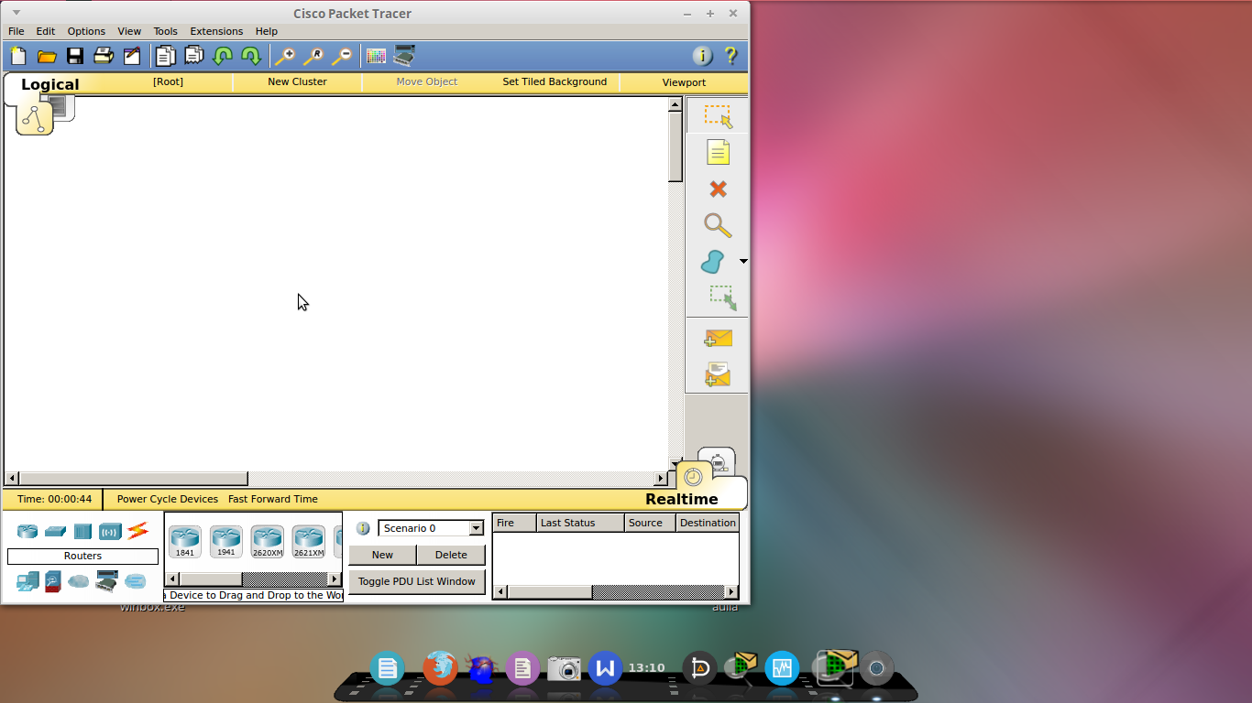Select the Place Note tool

[717, 152]
